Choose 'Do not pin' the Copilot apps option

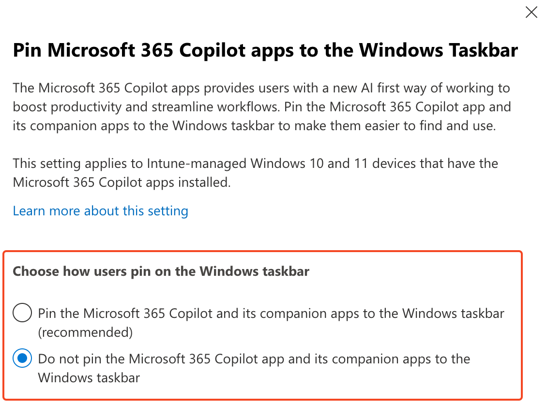click(x=22, y=359)
